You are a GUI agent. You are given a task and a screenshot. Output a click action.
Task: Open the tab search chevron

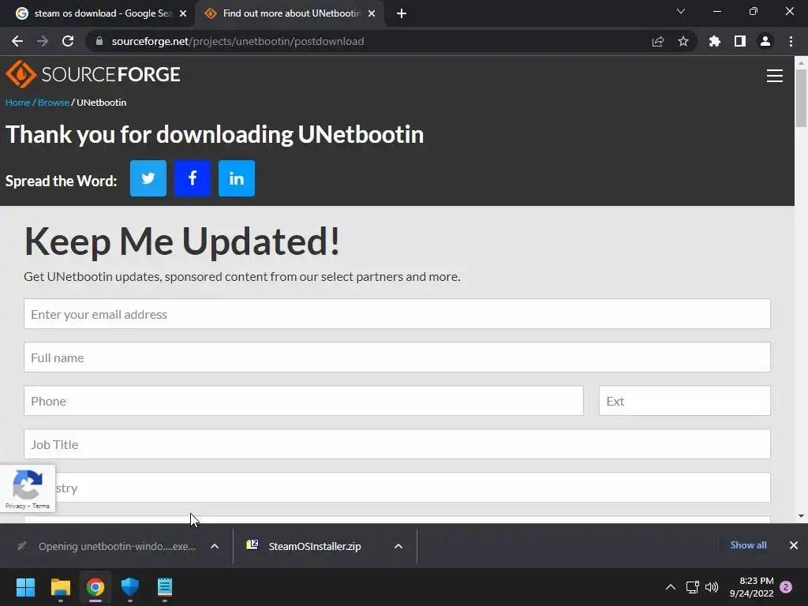tap(681, 11)
